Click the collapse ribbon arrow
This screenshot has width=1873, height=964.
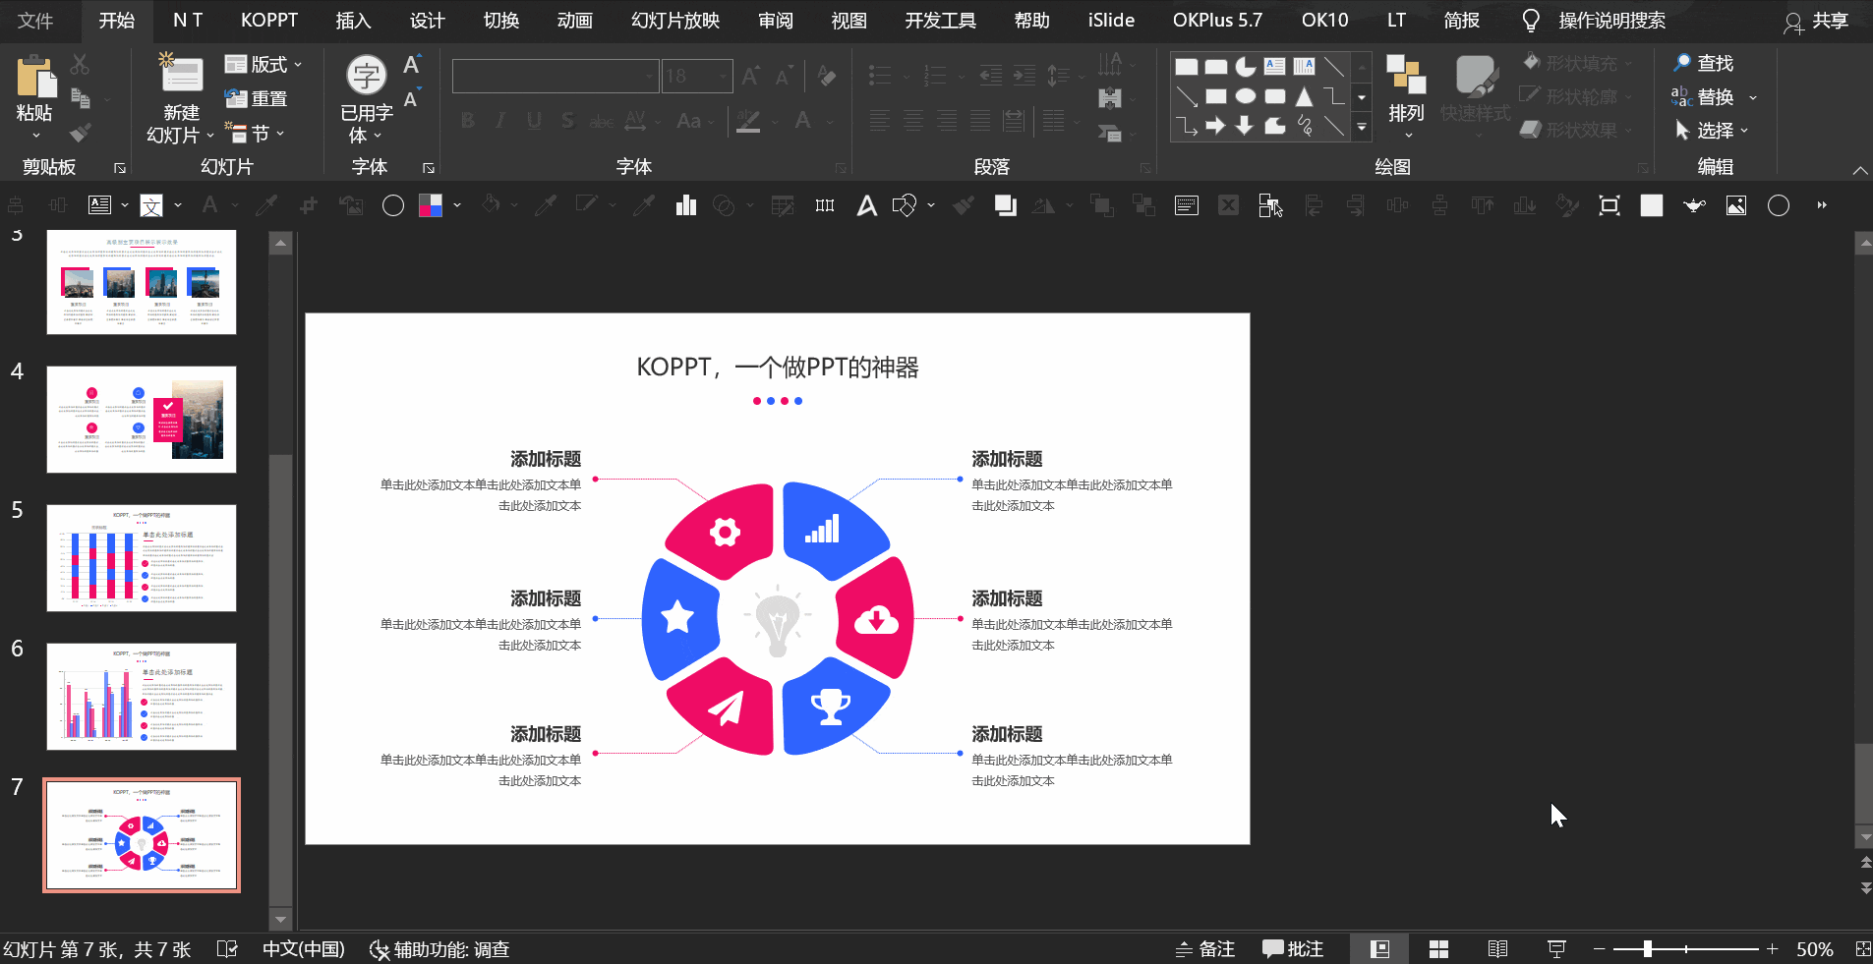1860,170
